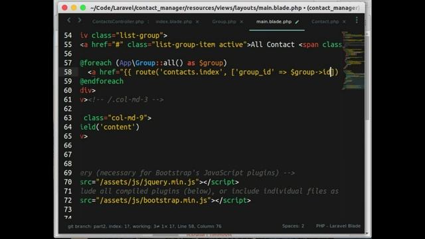
Task: Click line number 63 in the gutter
Action: 68,118
